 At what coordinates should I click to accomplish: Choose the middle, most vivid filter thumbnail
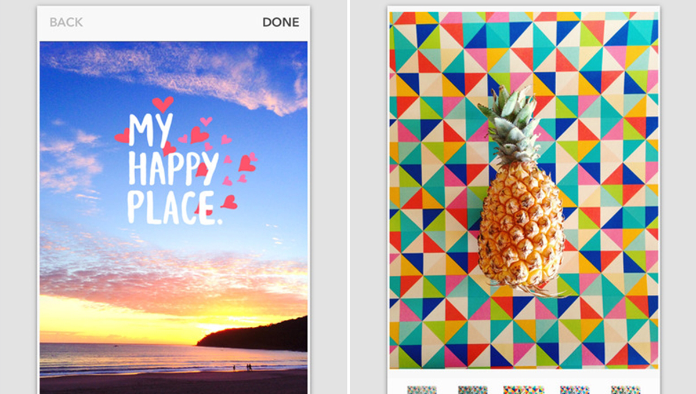(x=524, y=389)
